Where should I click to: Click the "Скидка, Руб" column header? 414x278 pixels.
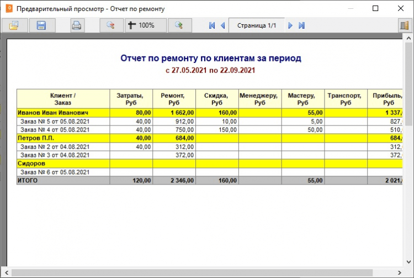[217, 99]
